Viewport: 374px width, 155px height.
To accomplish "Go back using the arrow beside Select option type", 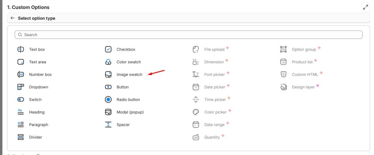I will point(13,18).
